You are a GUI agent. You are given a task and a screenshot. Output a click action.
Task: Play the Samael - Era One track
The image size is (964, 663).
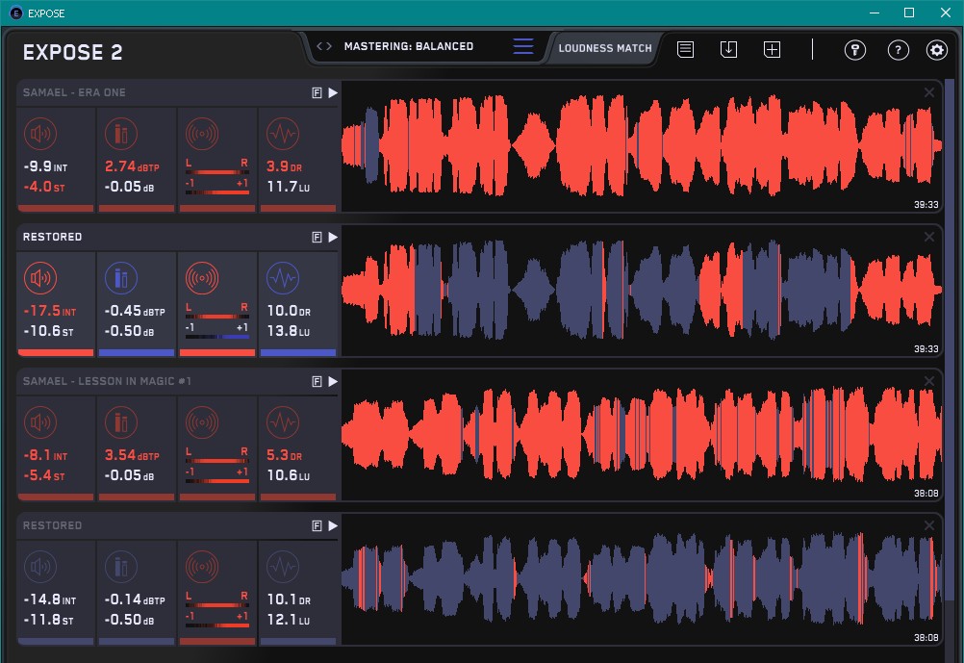coord(333,92)
